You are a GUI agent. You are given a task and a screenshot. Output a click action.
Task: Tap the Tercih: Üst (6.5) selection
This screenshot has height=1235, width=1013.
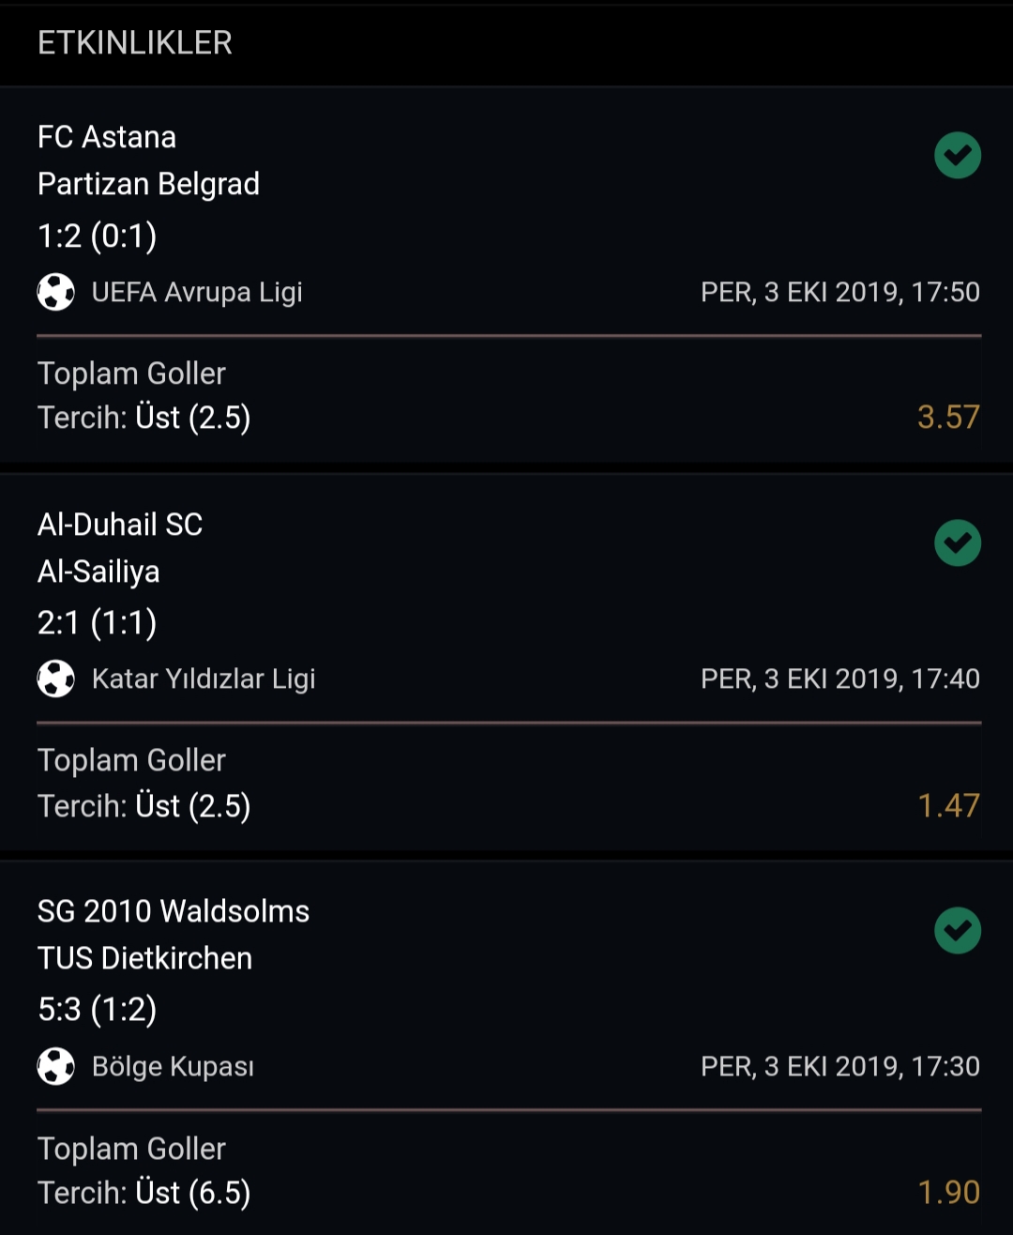tap(144, 1193)
